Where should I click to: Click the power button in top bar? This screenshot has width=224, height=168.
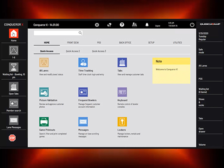coord(192,25)
